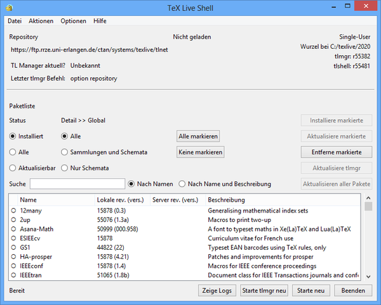This screenshot has height=305, width=381.
Task: Click Installiere markierte button
Action: pyautogui.click(x=337, y=120)
